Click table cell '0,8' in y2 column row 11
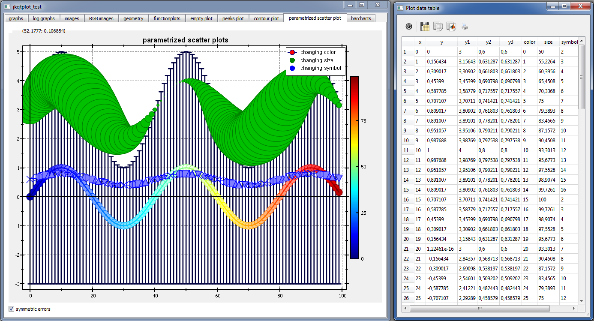594x321 pixels. point(488,150)
